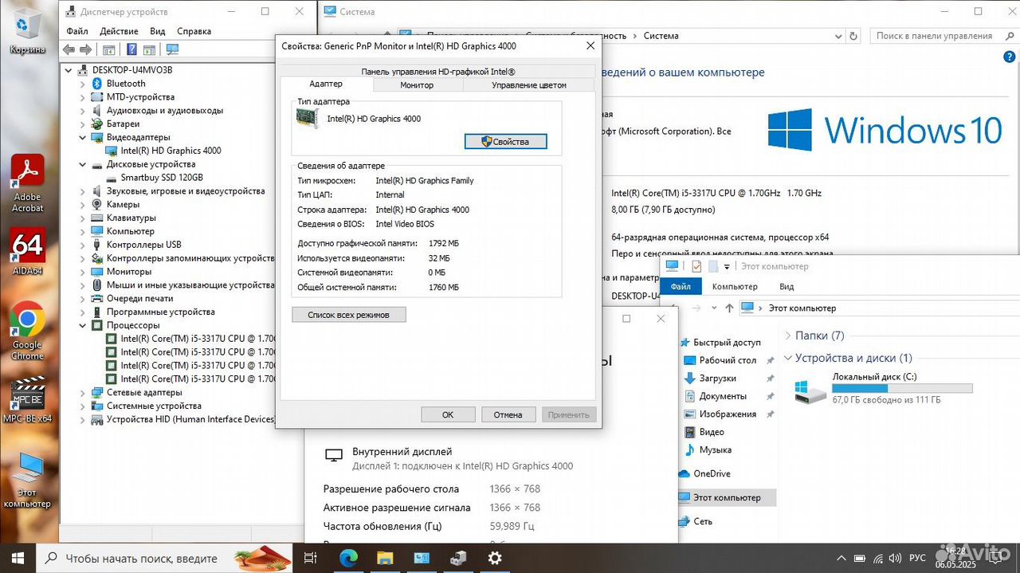The width and height of the screenshot is (1020, 573).
Task: Open the Windows Start menu
Action: click(x=18, y=558)
